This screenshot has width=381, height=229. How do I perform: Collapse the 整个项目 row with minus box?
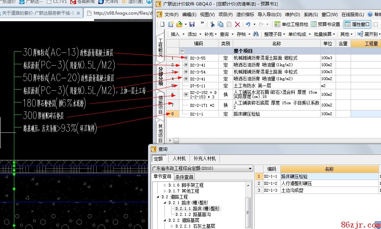tap(183, 51)
